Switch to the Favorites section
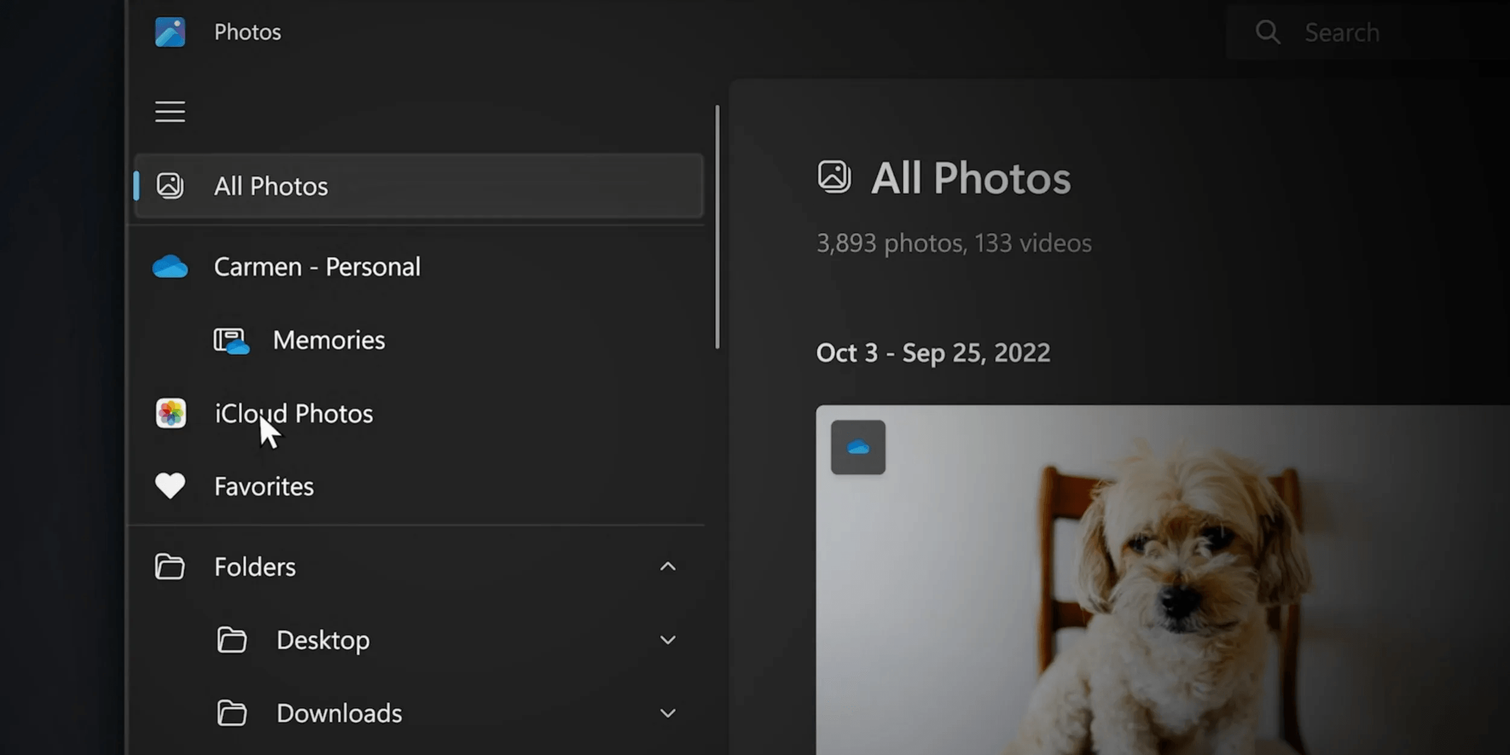 click(263, 486)
